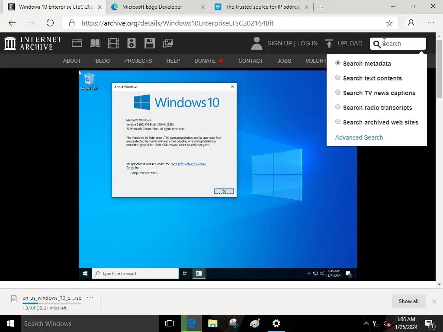
Task: Click the muted volume tray icon
Action: tap(387, 323)
